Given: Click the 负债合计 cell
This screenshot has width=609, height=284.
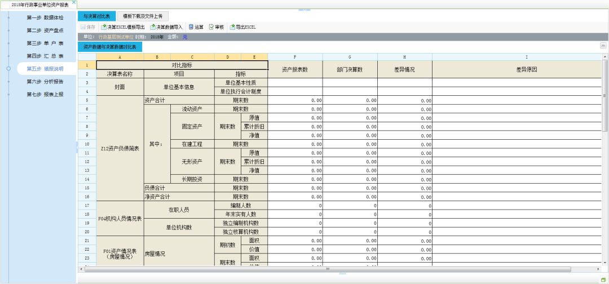Looking at the screenshot, I should pyautogui.click(x=179, y=188).
